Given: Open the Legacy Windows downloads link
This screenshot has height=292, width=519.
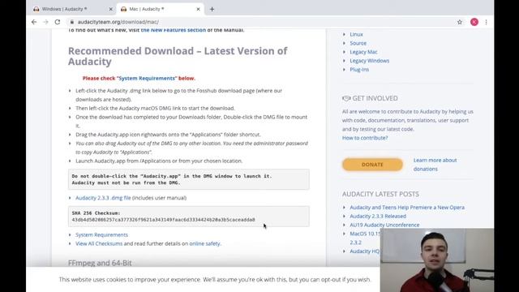Looking at the screenshot, I should [370, 61].
